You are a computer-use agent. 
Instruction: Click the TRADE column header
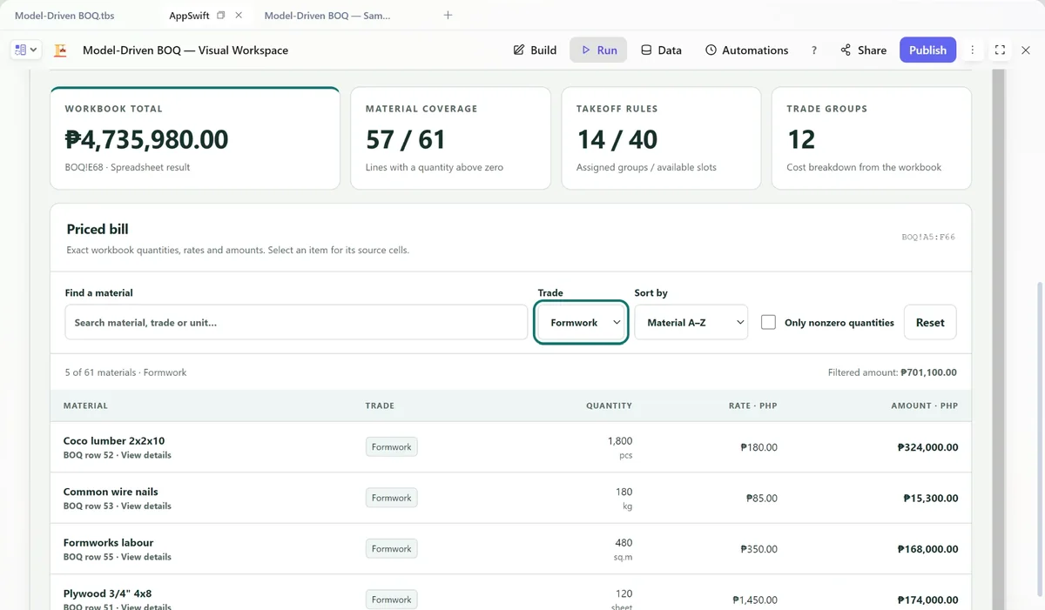click(x=380, y=406)
